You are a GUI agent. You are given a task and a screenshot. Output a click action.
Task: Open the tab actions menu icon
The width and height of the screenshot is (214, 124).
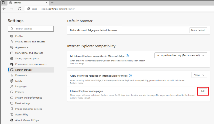3,2
